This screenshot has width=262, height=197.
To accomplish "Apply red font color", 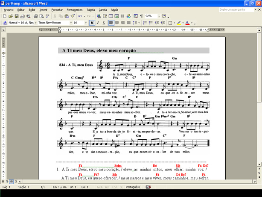I will (187, 23).
